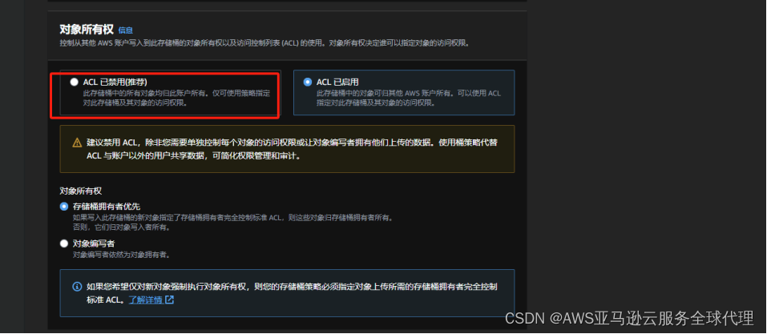Open the 了解详情 link
The width and height of the screenshot is (767, 334).
145,300
